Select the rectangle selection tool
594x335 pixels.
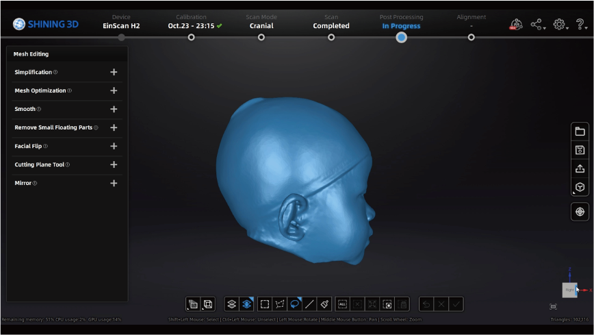[x=265, y=304]
